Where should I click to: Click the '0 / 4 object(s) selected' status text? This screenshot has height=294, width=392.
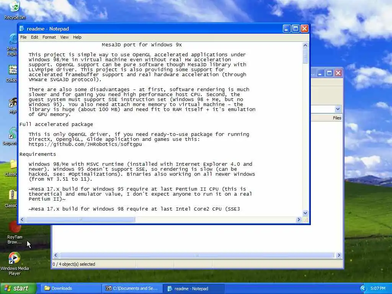click(74, 264)
